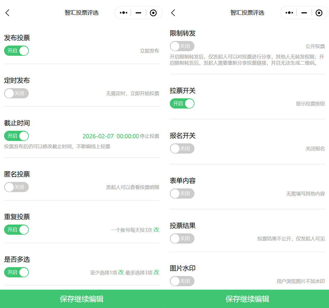
Task: Turn off the 截止时间 toggle
Action: coord(16,136)
